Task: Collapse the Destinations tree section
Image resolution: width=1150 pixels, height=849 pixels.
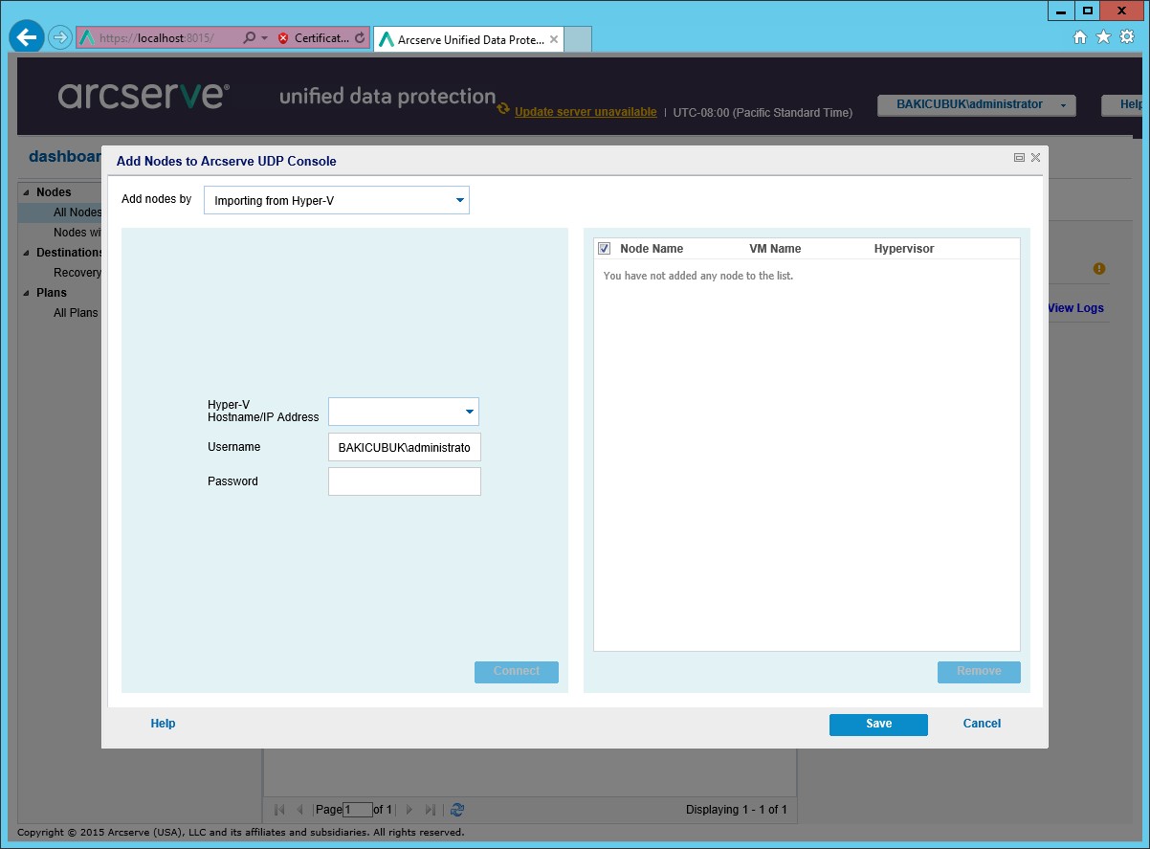Action: pos(27,253)
